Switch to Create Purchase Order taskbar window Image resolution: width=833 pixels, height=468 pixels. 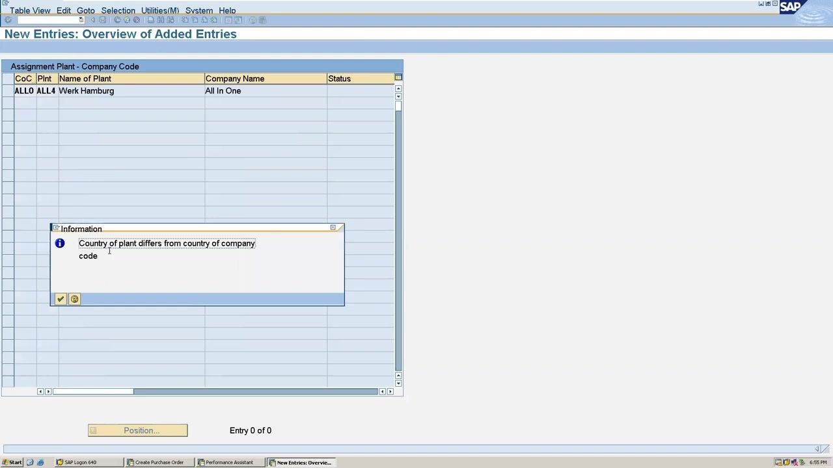point(159,462)
